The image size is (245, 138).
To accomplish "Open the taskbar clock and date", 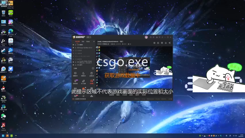I will pos(242,136).
